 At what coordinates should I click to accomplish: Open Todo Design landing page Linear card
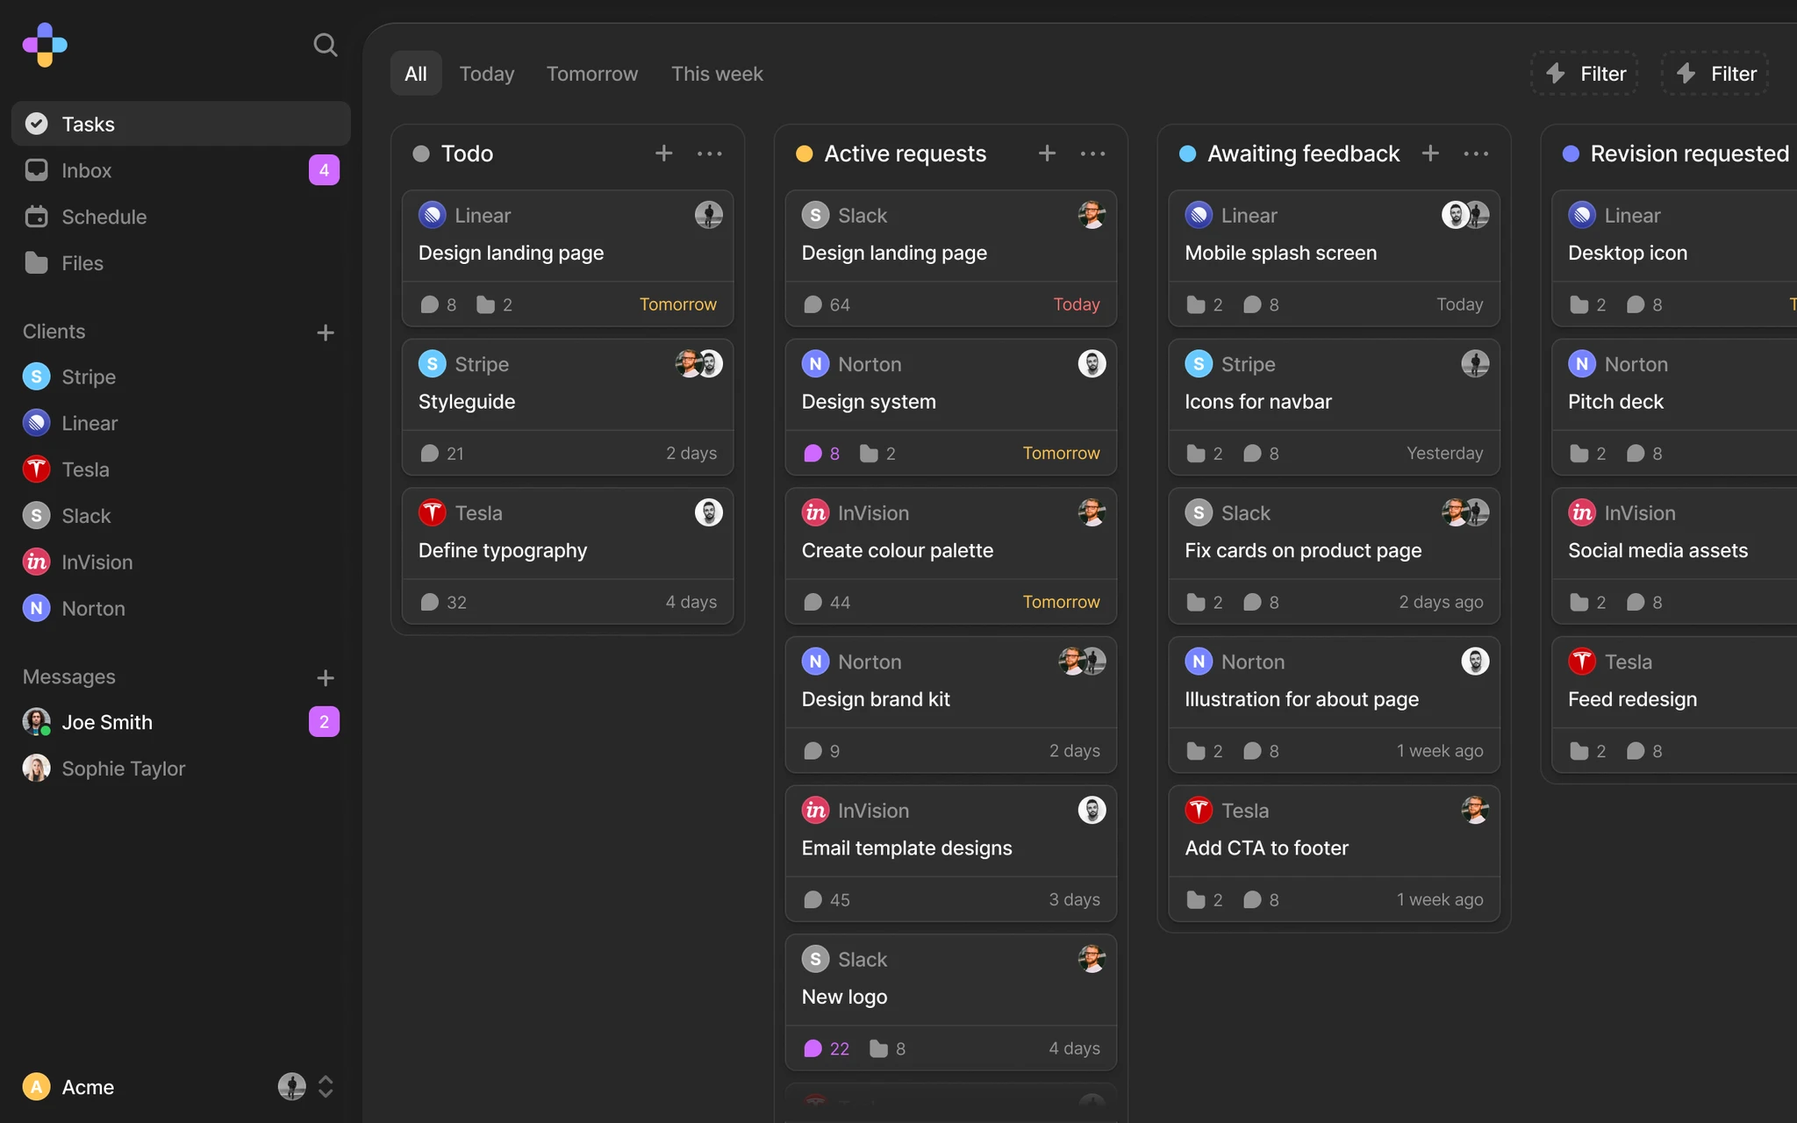568,259
